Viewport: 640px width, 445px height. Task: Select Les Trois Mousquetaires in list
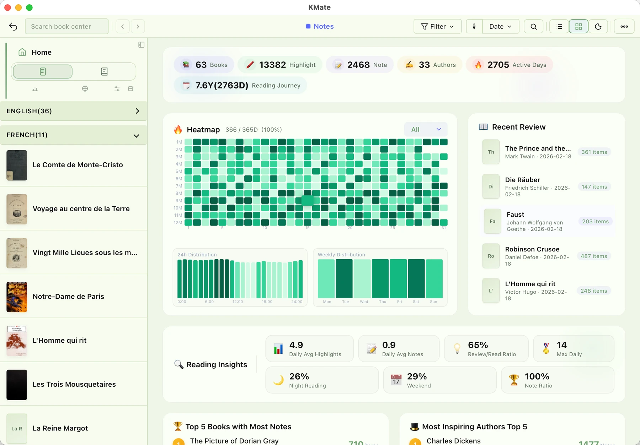[74, 384]
